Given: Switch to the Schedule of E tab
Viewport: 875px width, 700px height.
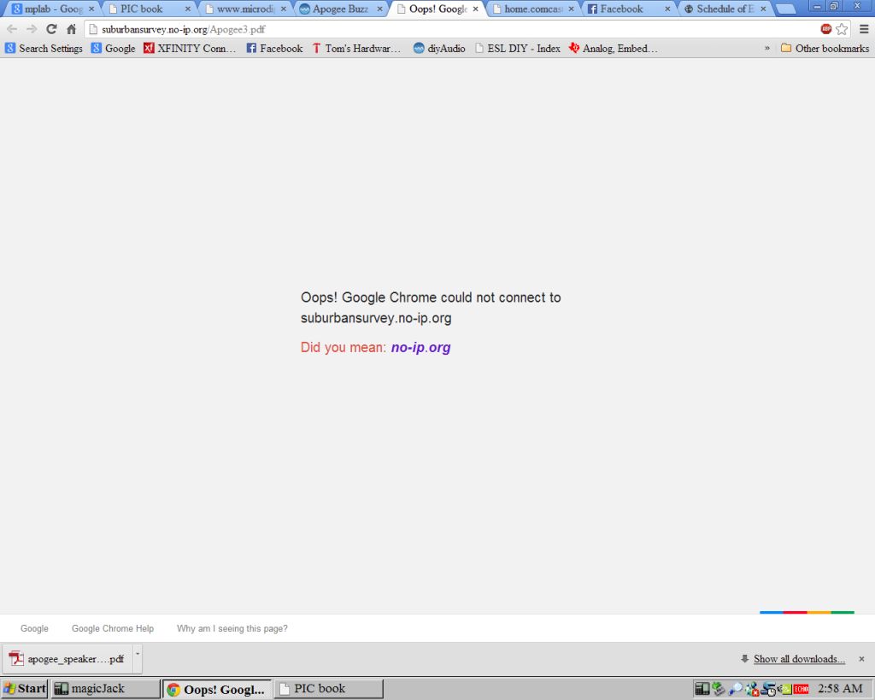Looking at the screenshot, I should pyautogui.click(x=725, y=9).
